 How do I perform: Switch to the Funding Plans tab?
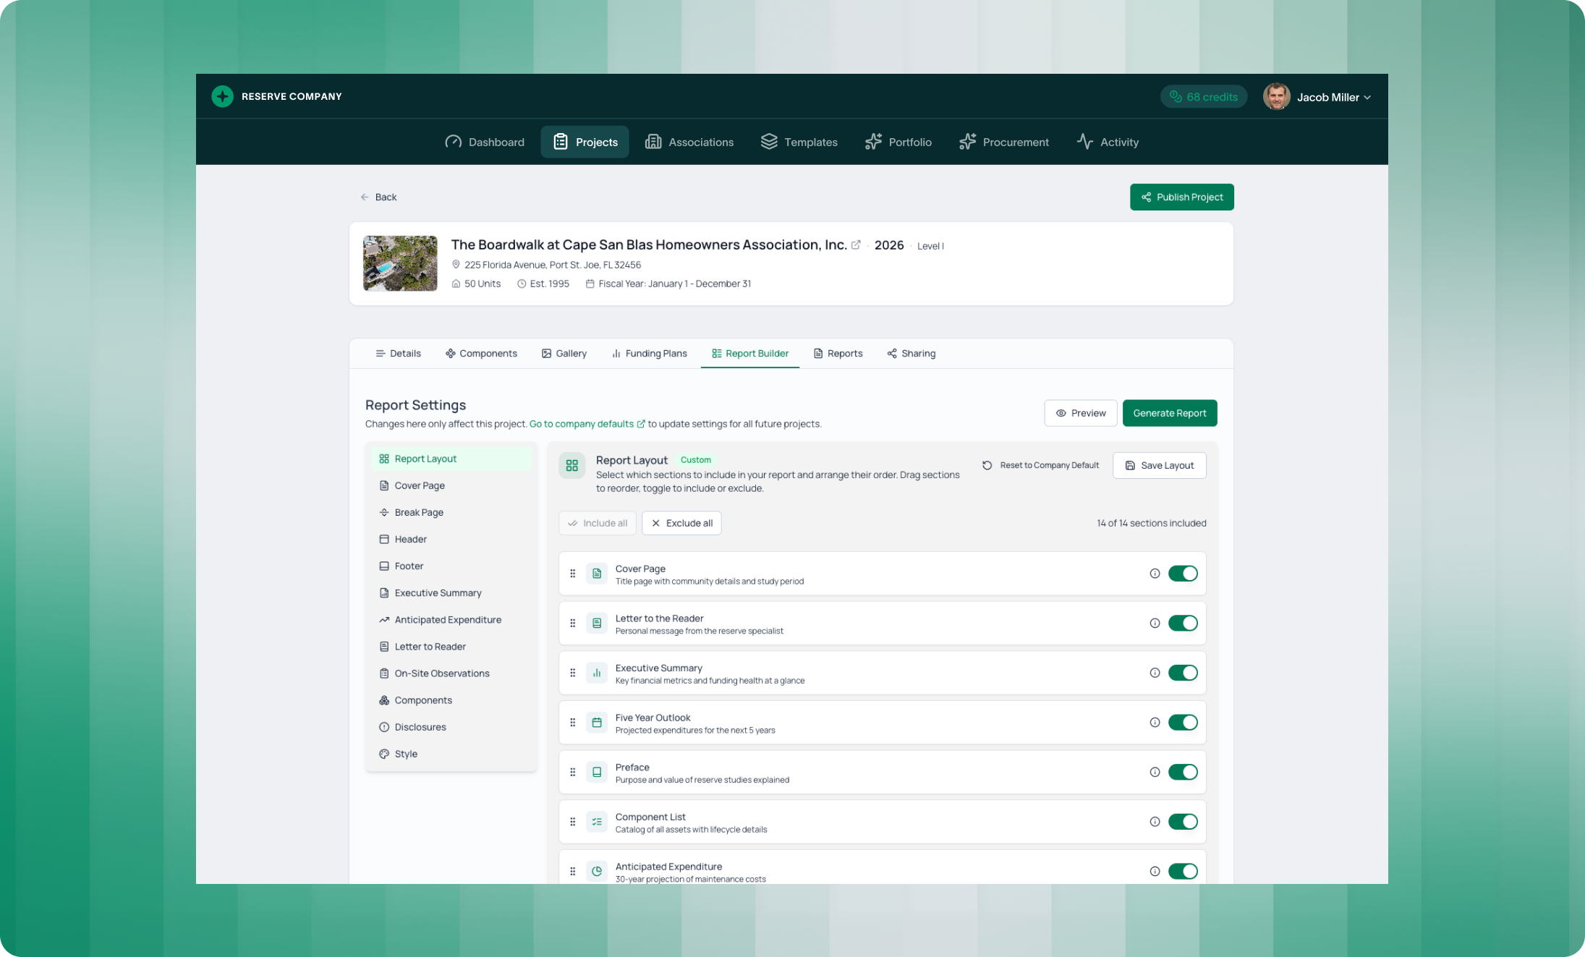649,354
